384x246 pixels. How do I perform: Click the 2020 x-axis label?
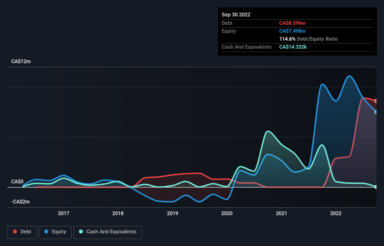pos(227,213)
